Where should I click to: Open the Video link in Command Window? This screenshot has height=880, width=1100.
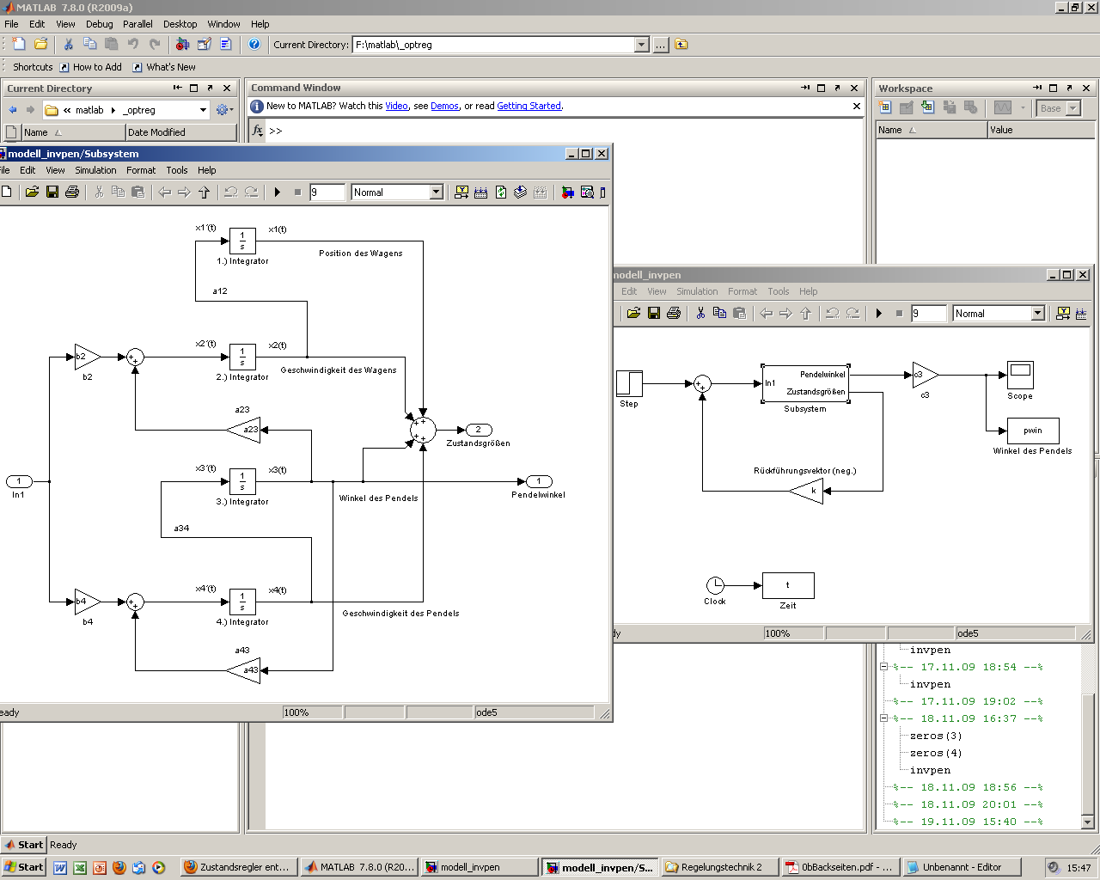click(396, 106)
